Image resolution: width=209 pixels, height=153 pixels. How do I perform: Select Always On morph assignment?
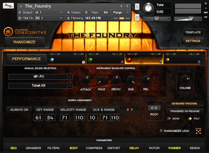(x=19, y=110)
